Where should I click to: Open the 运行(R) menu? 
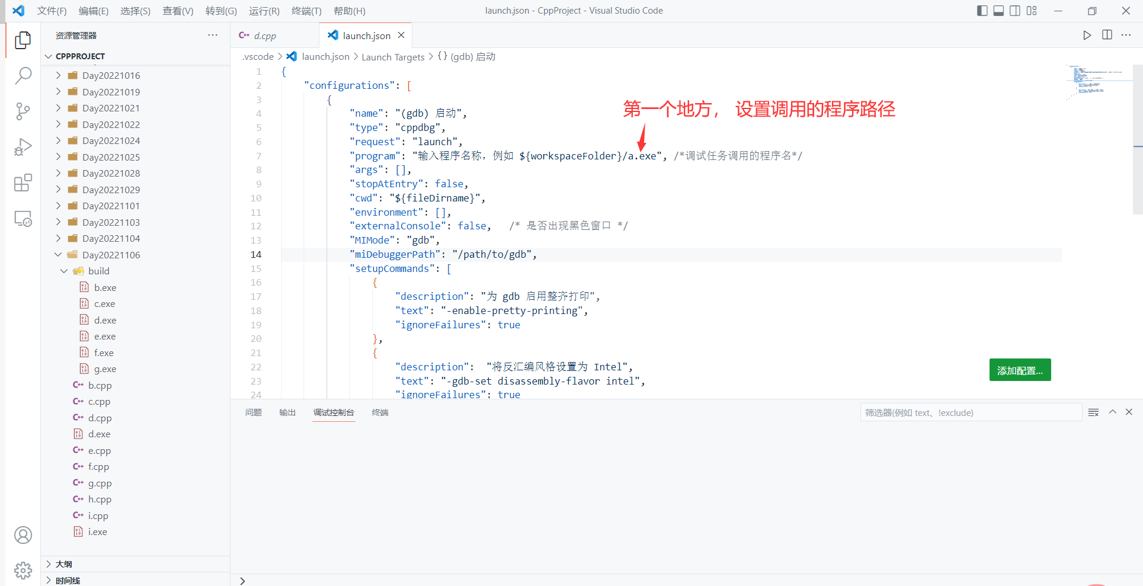[x=264, y=11]
